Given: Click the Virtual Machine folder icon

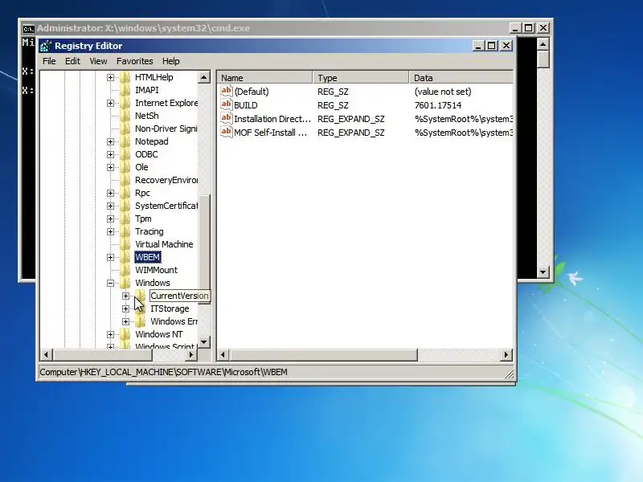Looking at the screenshot, I should point(125,244).
